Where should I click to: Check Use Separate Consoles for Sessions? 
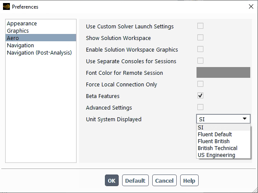click(x=200, y=61)
